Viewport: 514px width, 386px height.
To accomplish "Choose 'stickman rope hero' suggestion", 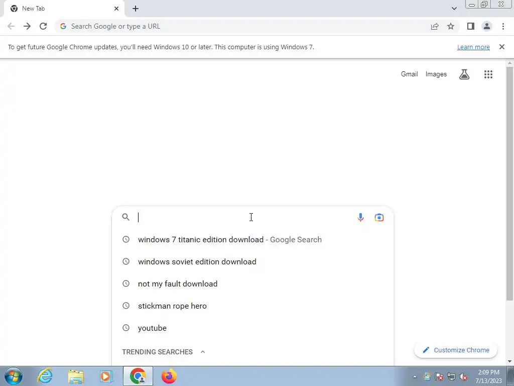I will coord(252,306).
